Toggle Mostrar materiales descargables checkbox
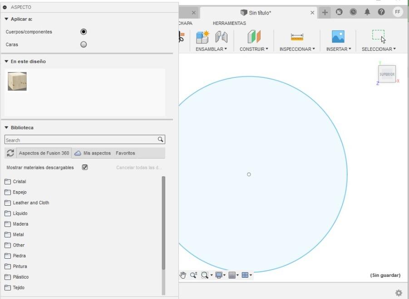The height and width of the screenshot is (299, 409). pos(85,167)
